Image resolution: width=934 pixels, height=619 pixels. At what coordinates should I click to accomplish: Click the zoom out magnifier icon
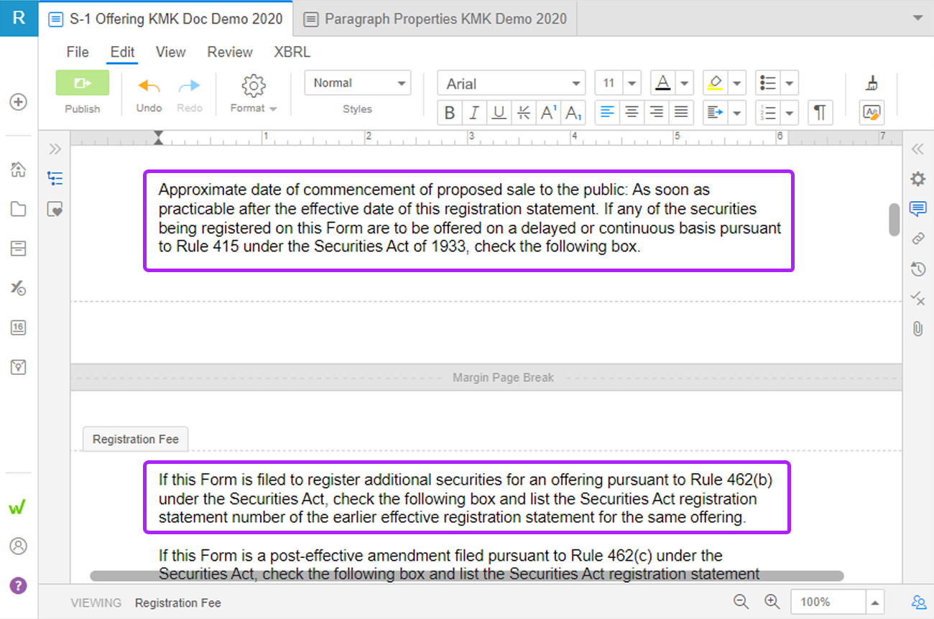coord(741,602)
